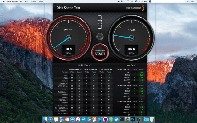Viewport: 197px width, 123px height.
Task: Open the green circular app in dock
Action: (111, 119)
